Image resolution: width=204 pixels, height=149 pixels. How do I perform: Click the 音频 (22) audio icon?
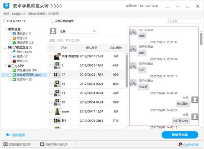coord(14,61)
